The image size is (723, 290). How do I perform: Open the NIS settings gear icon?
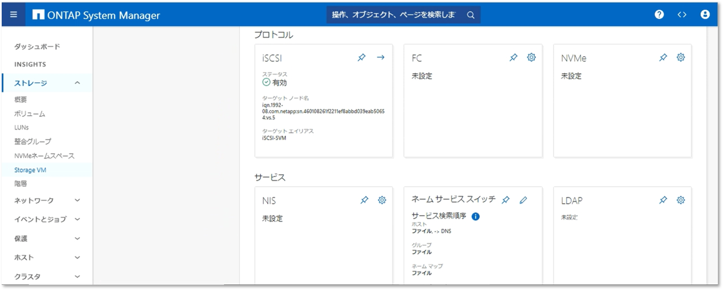[x=382, y=200]
